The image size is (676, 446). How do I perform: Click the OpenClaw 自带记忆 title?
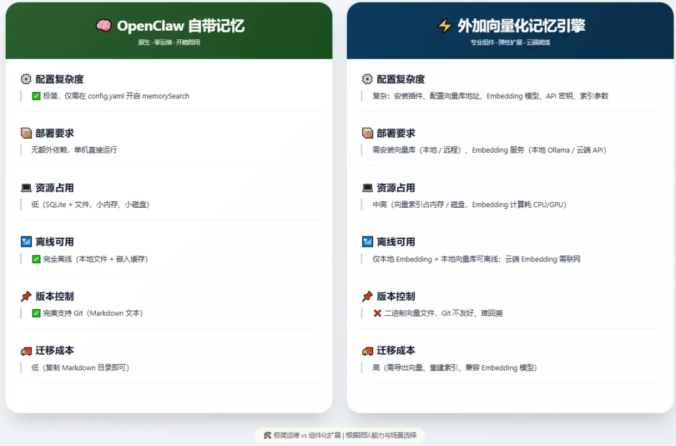pos(181,26)
